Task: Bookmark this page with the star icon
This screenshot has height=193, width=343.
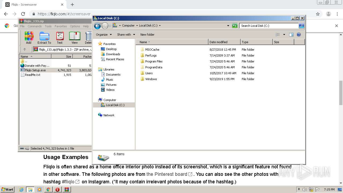Action: tap(318, 14)
